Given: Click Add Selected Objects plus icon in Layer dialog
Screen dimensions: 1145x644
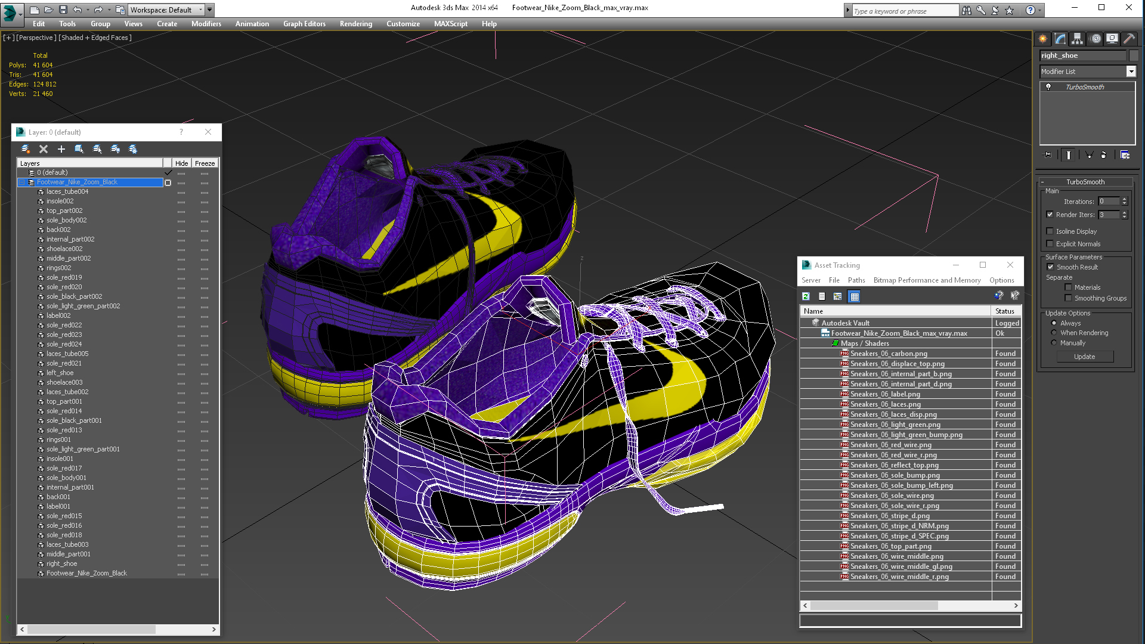Looking at the screenshot, I should pyautogui.click(x=61, y=149).
